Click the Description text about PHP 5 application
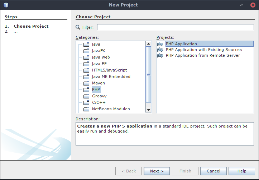259x180 pixels. tap(162, 129)
